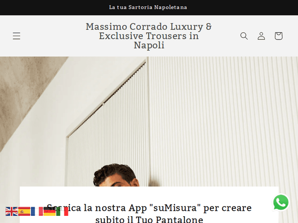This screenshot has width=298, height=223.
Task: Open the search magnifier icon
Action: click(244, 36)
